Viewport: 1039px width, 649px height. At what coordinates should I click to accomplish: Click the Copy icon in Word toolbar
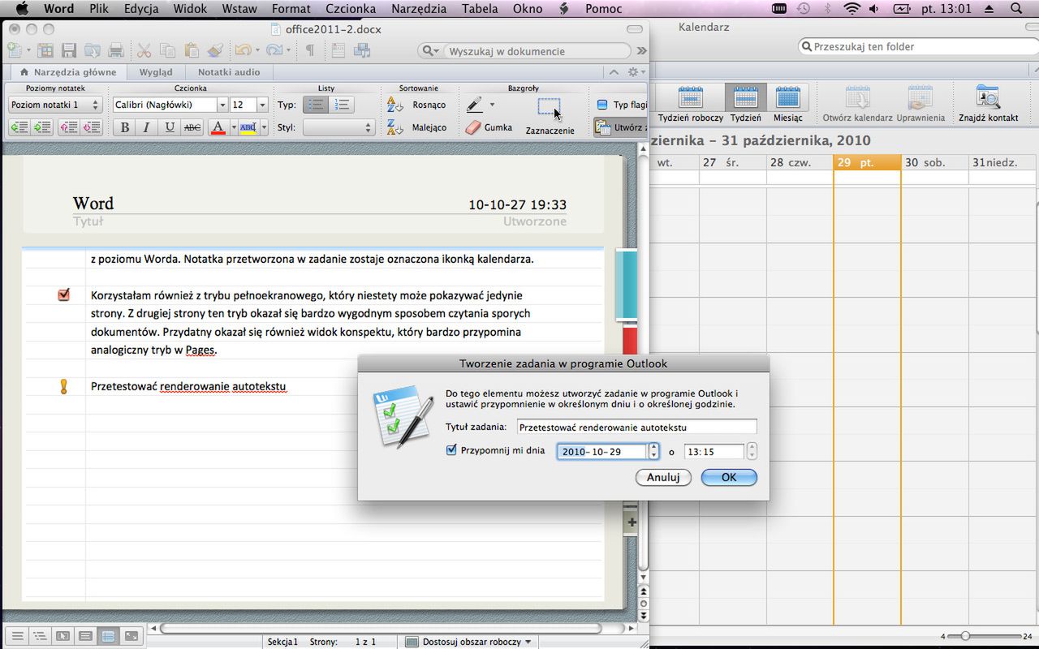(167, 50)
